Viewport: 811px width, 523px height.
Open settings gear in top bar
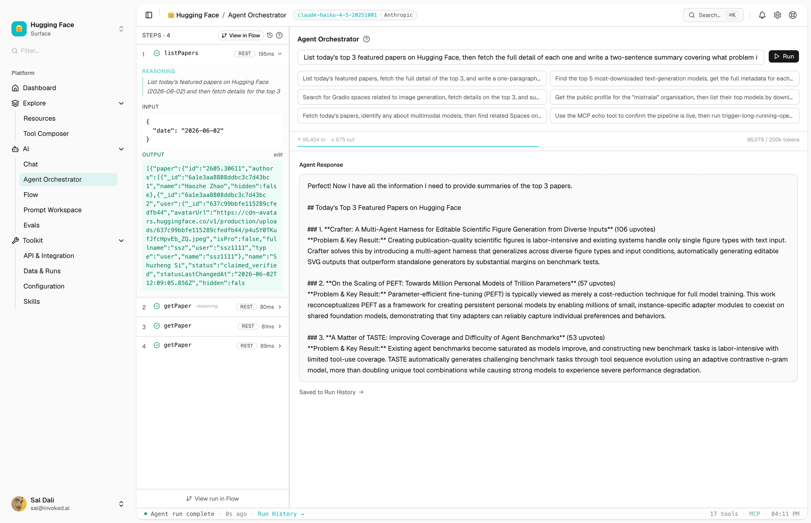coord(777,15)
